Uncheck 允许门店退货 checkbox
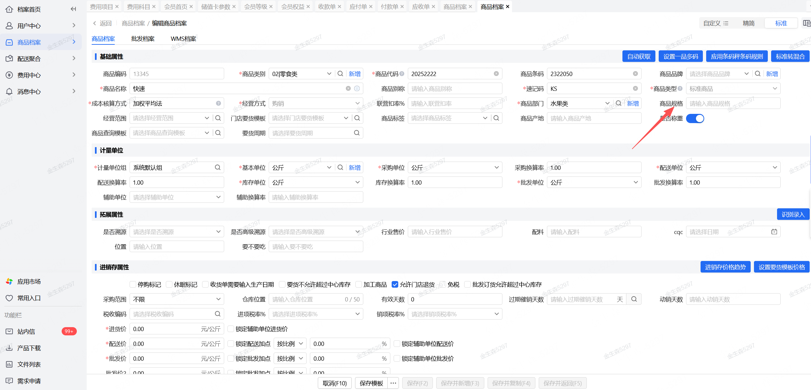Image resolution: width=811 pixels, height=390 pixels. tap(395, 284)
